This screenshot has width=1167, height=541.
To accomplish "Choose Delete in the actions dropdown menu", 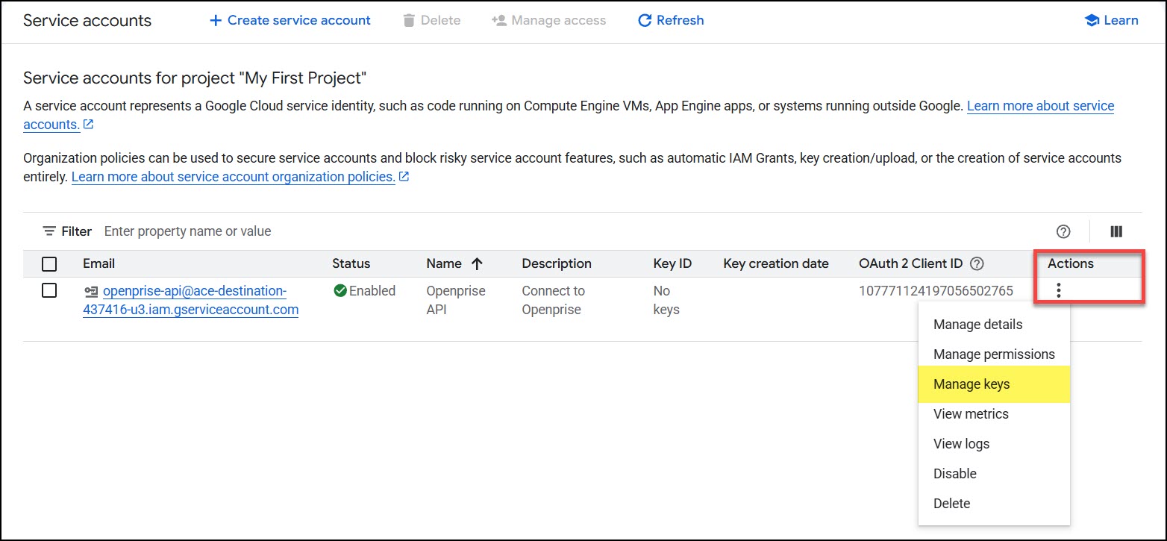I will point(994,504).
